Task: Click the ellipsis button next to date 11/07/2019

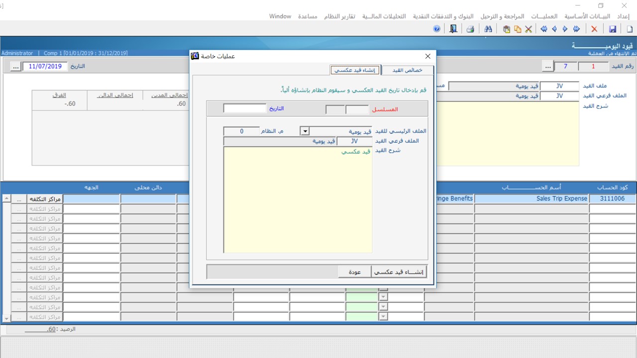Action: 15,66
